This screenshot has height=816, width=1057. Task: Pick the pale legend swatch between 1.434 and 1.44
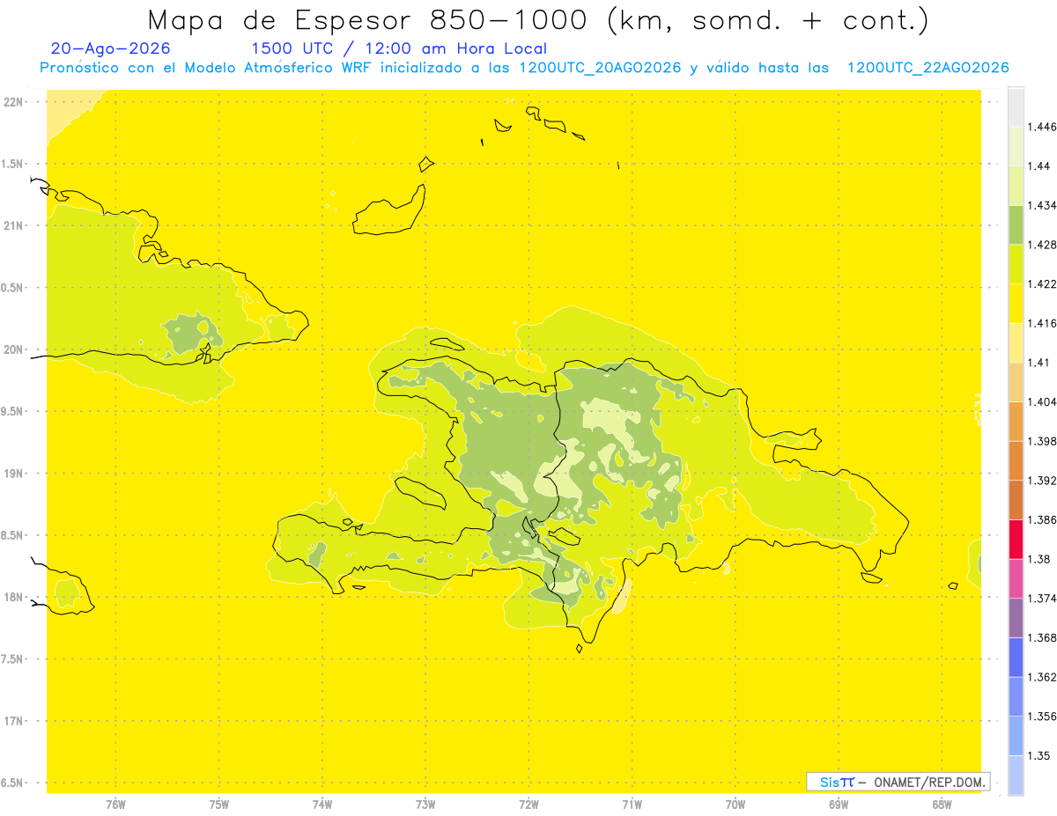pyautogui.click(x=1016, y=186)
